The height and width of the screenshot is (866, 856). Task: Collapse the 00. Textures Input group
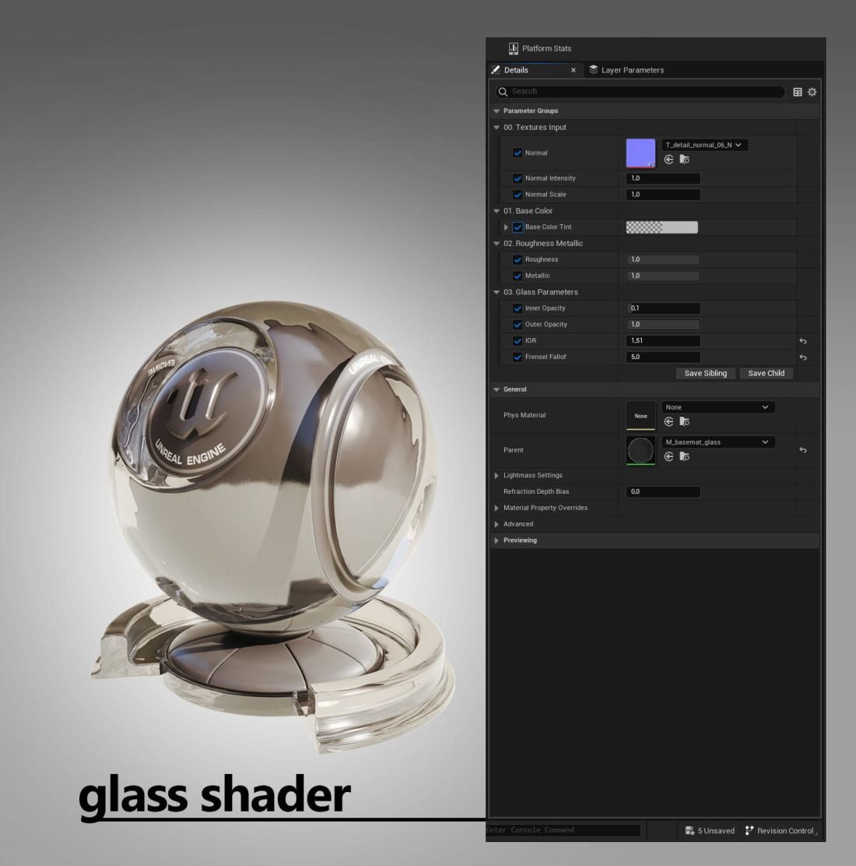click(496, 128)
